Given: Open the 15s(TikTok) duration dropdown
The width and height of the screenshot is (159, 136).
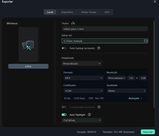Looking at the screenshot, I should pos(81,120).
